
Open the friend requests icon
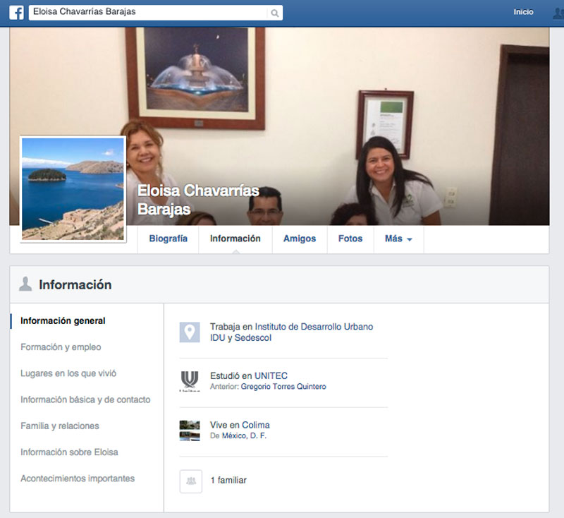coord(558,13)
